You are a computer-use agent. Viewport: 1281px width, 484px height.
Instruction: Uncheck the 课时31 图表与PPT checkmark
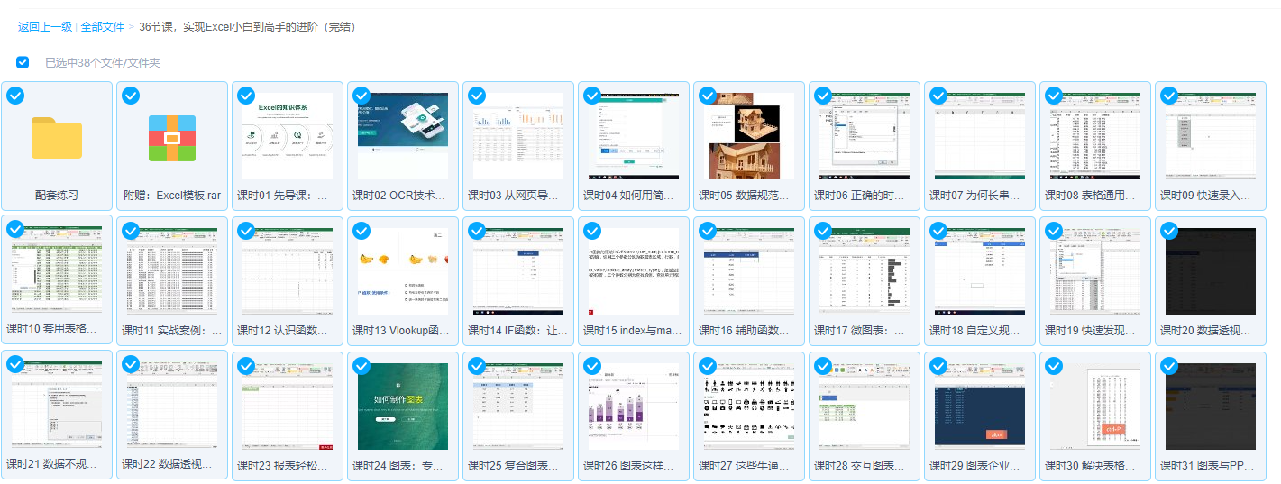pos(1169,364)
